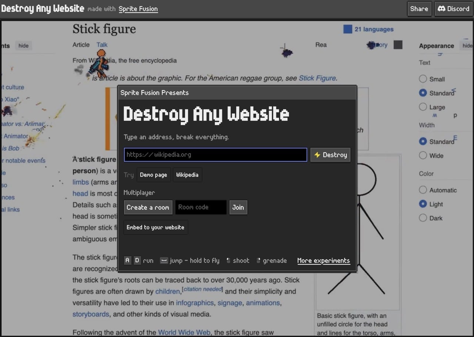This screenshot has width=474, height=337.
Task: Select Light color radio button
Action: tap(423, 204)
